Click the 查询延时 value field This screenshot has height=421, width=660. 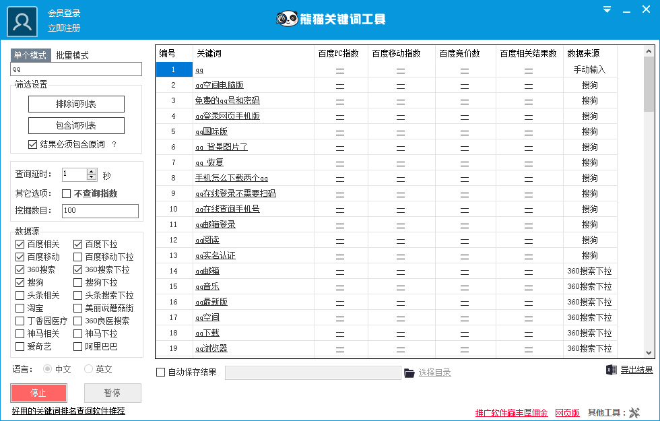pos(74,174)
